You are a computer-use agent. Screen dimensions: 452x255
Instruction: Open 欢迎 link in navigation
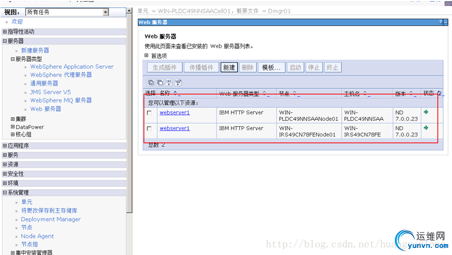tap(17, 22)
